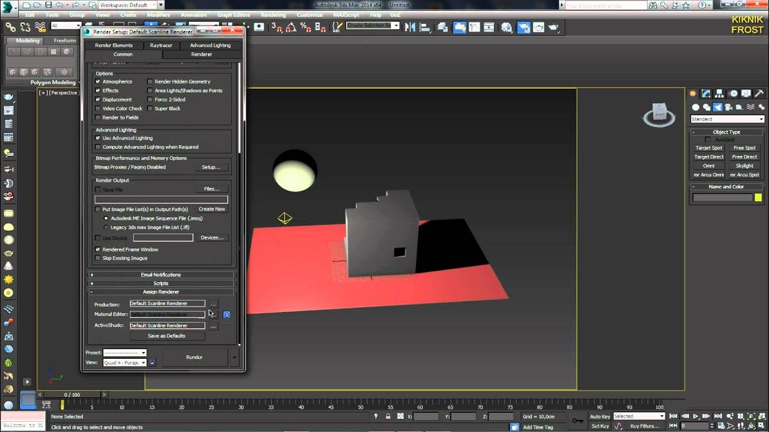This screenshot has width=769, height=432.
Task: Select the Shapes category icon
Action: point(707,107)
